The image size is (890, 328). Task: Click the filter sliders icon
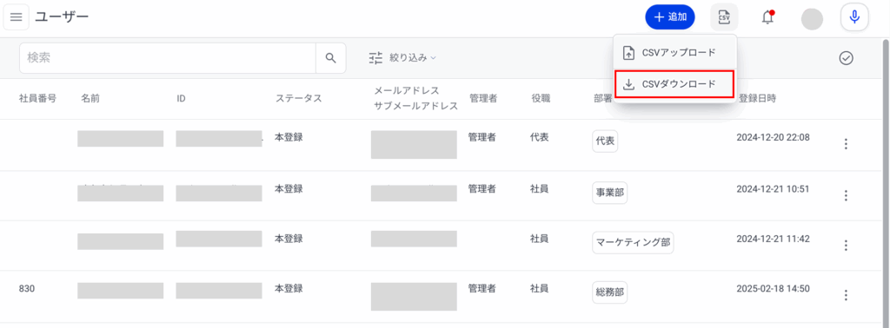click(x=375, y=58)
